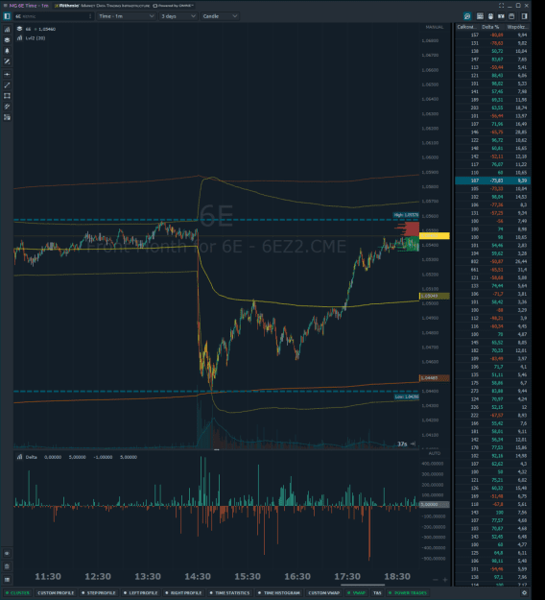Click the 1.05049 VWAP price label
The height and width of the screenshot is (600, 545).
(435, 296)
